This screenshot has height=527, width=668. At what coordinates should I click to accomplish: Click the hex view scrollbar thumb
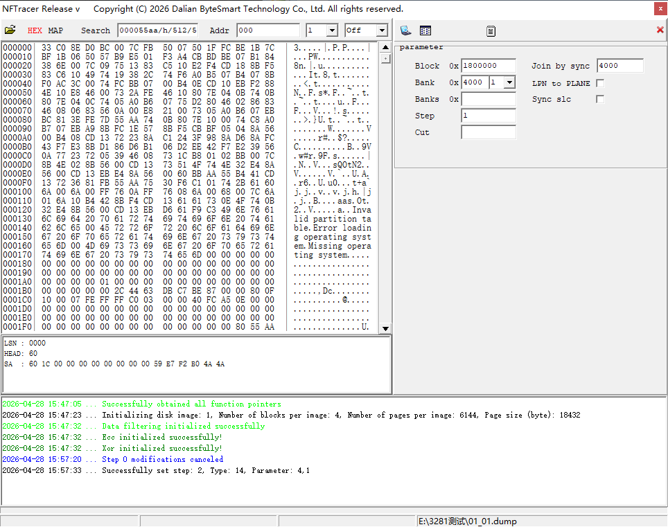(x=385, y=58)
